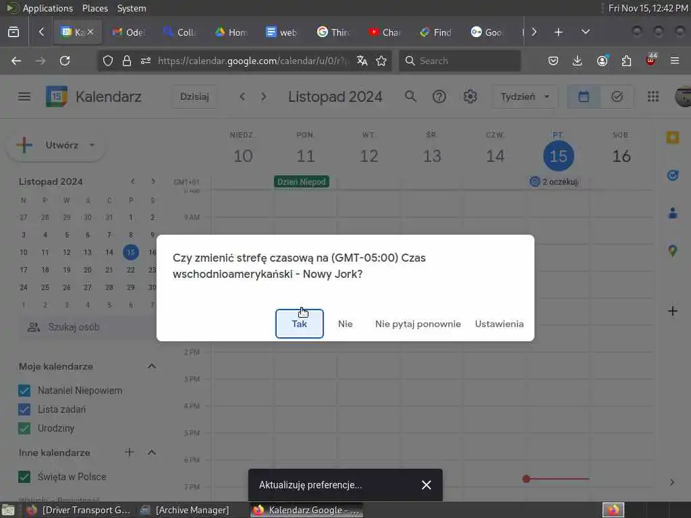Open the Tydzień view dropdown
Viewport: 691px width, 518px height.
(525, 96)
